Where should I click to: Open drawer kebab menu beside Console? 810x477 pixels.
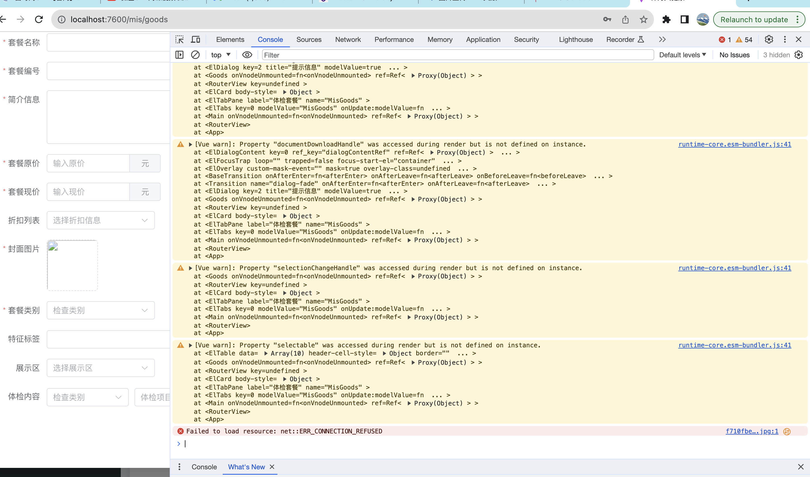[x=179, y=467]
